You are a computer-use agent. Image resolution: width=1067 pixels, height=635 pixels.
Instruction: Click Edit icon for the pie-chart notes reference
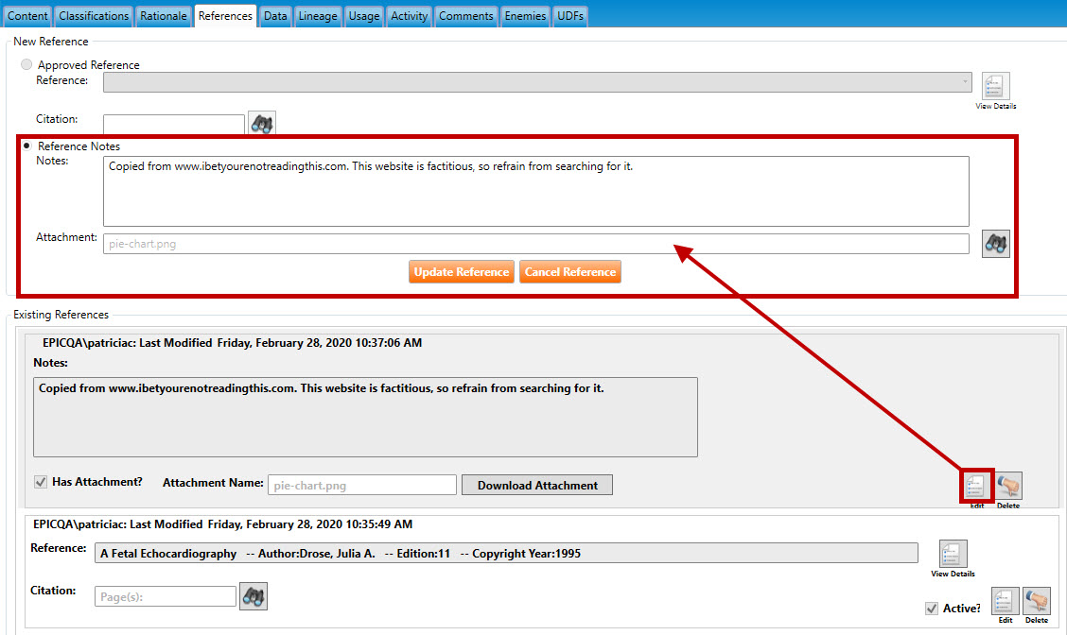(976, 486)
